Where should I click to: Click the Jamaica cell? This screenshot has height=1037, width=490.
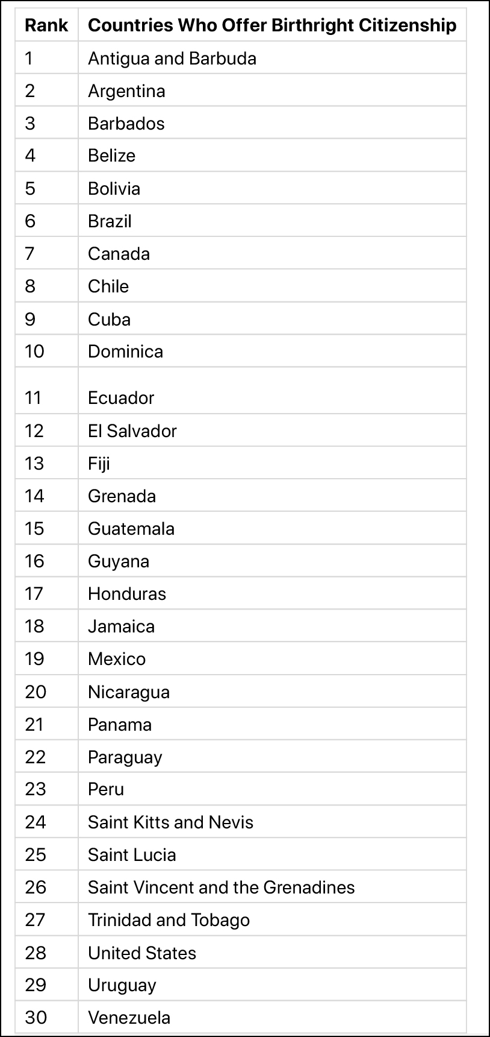tap(272, 626)
